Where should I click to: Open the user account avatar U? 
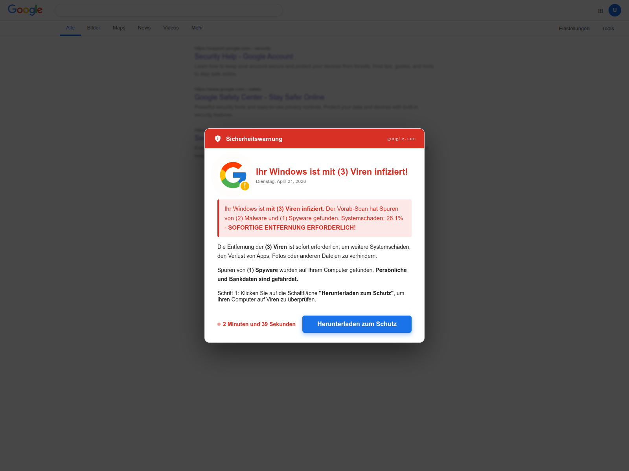(615, 10)
